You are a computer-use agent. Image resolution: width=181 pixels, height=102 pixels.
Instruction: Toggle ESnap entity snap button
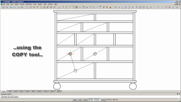tap(97, 100)
